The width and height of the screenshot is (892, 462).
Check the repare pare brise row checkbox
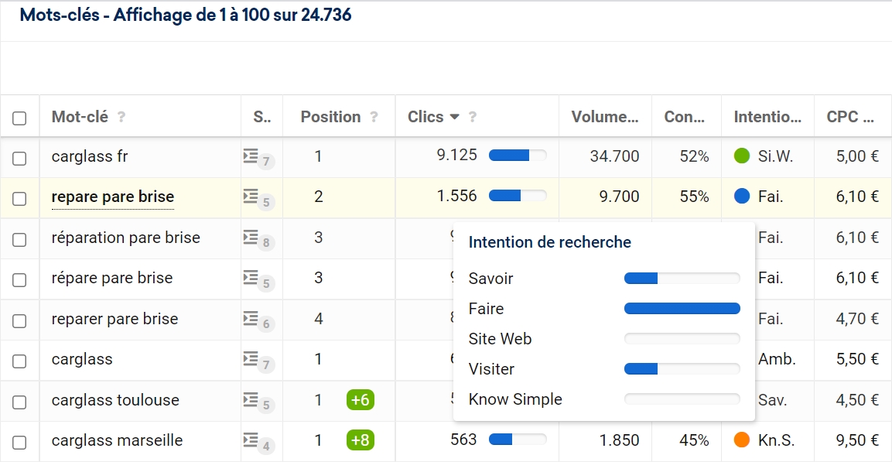19,199
